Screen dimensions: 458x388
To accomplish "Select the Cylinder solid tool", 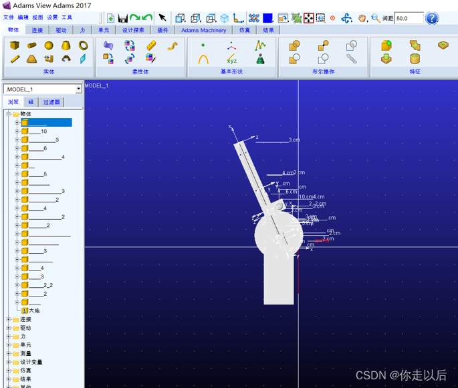I will point(32,45).
